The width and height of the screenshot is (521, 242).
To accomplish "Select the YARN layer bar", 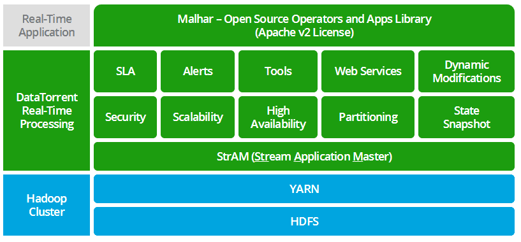I will (304, 189).
